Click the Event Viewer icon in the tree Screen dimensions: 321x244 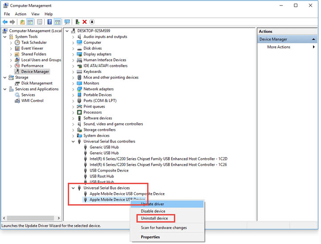point(17,48)
